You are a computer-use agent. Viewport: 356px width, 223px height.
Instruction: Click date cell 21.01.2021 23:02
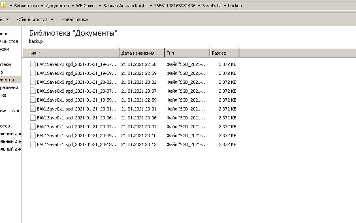click(139, 82)
